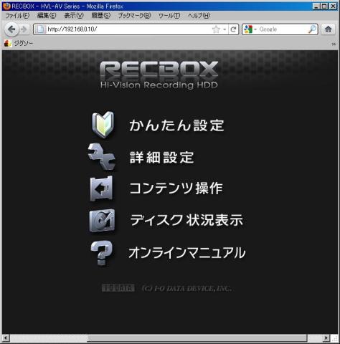Click the I-O DATA footer logo
Image resolution: width=340 pixels, height=344 pixels.
[x=118, y=288]
